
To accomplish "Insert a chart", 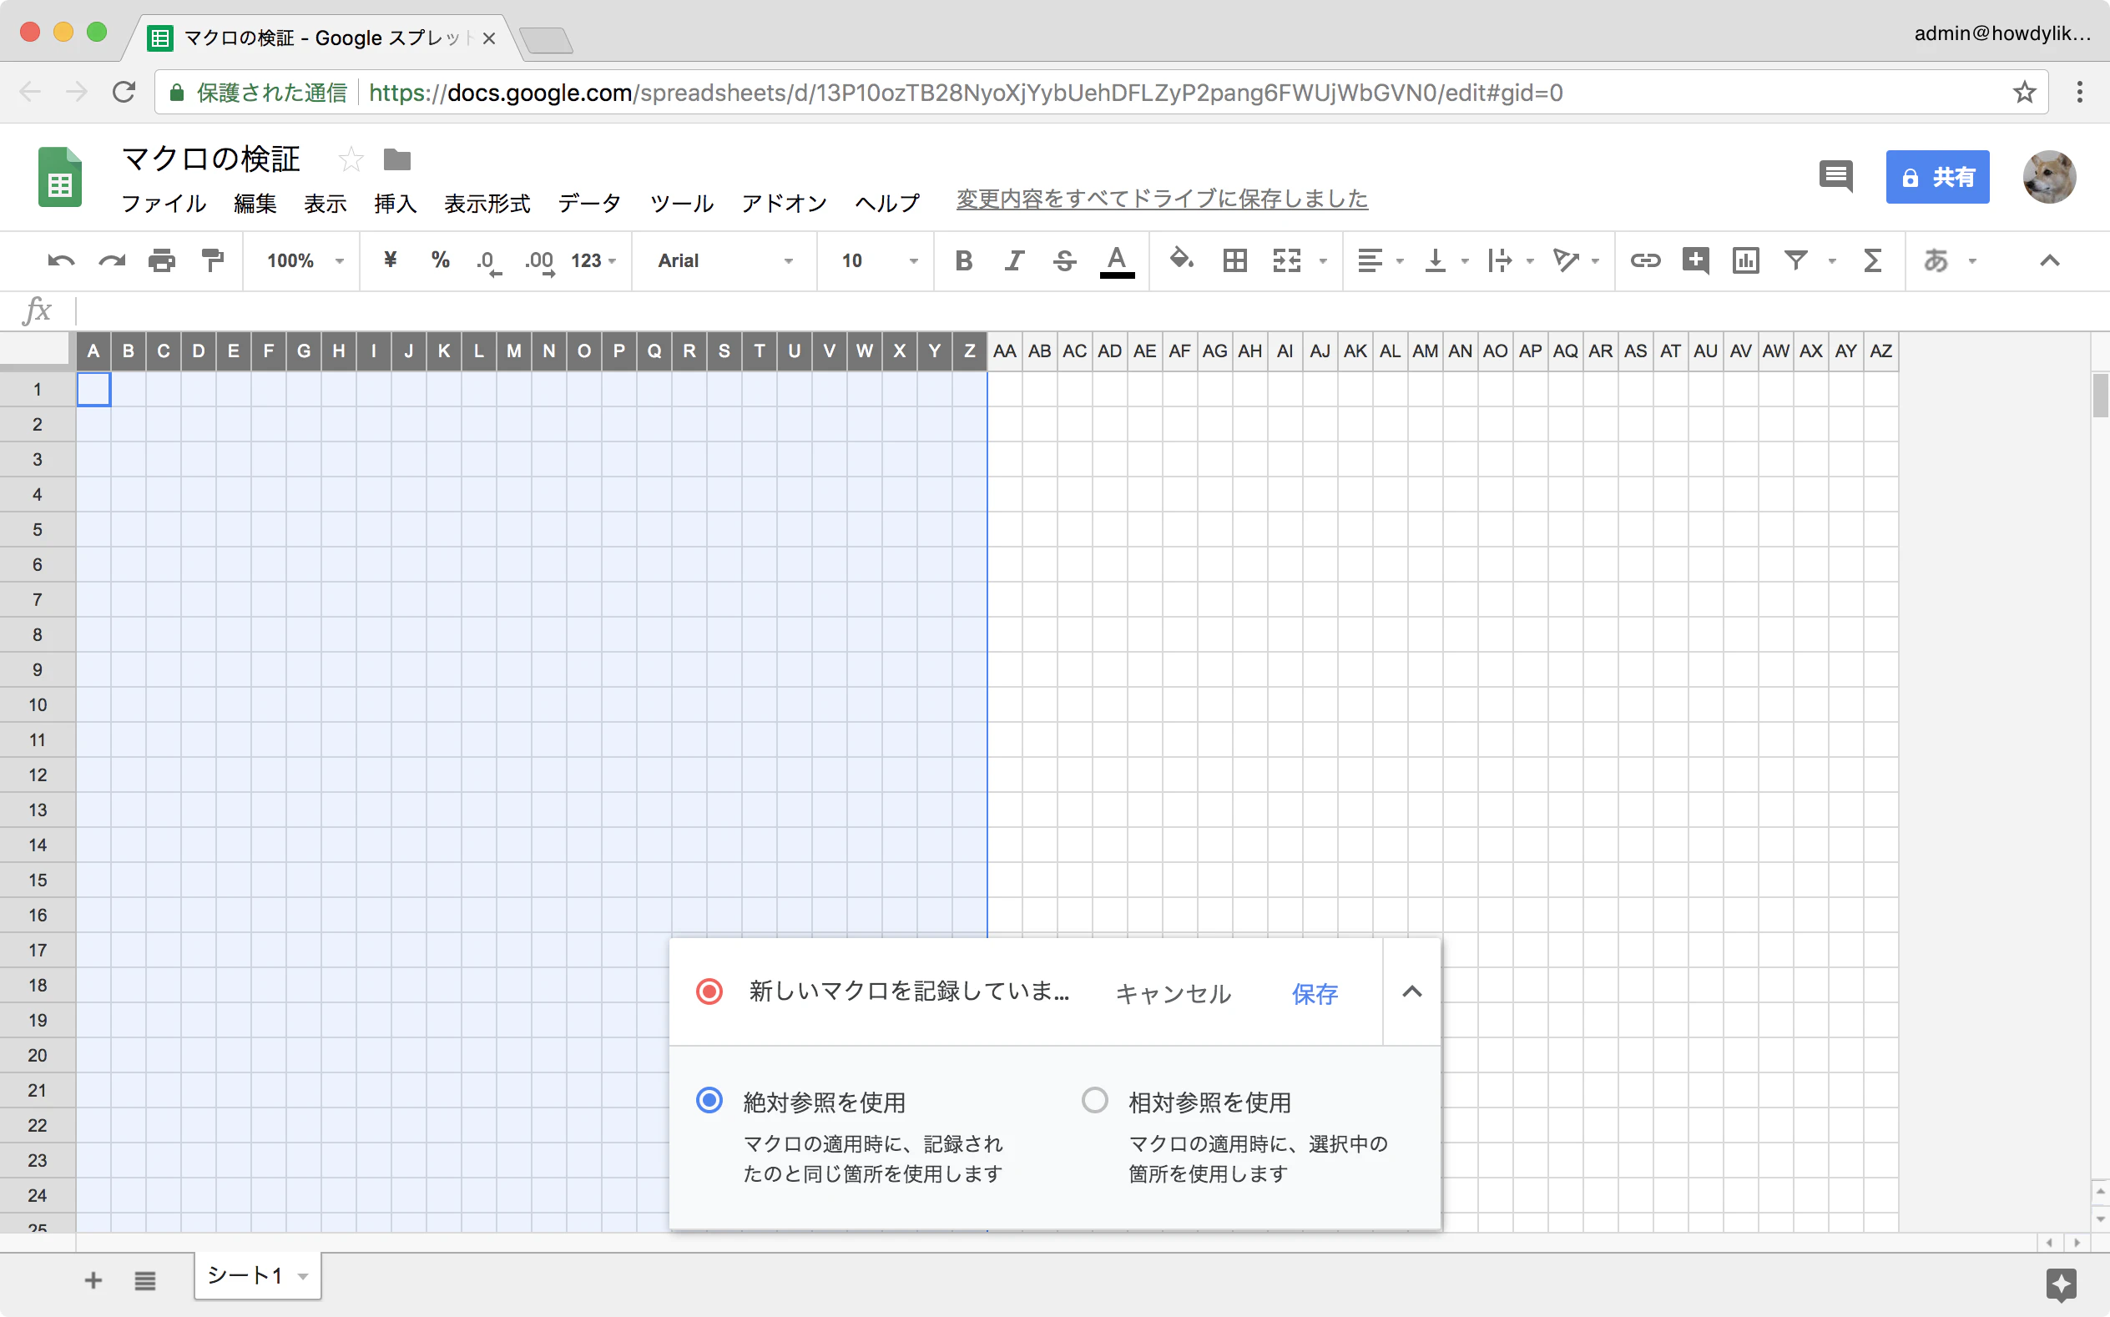I will [1746, 260].
